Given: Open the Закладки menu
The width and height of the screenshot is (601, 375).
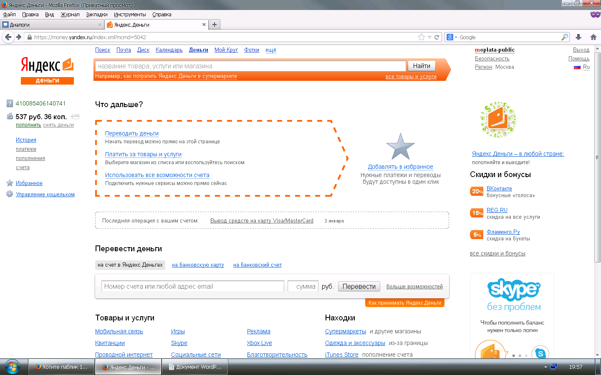Looking at the screenshot, I should click(x=97, y=14).
